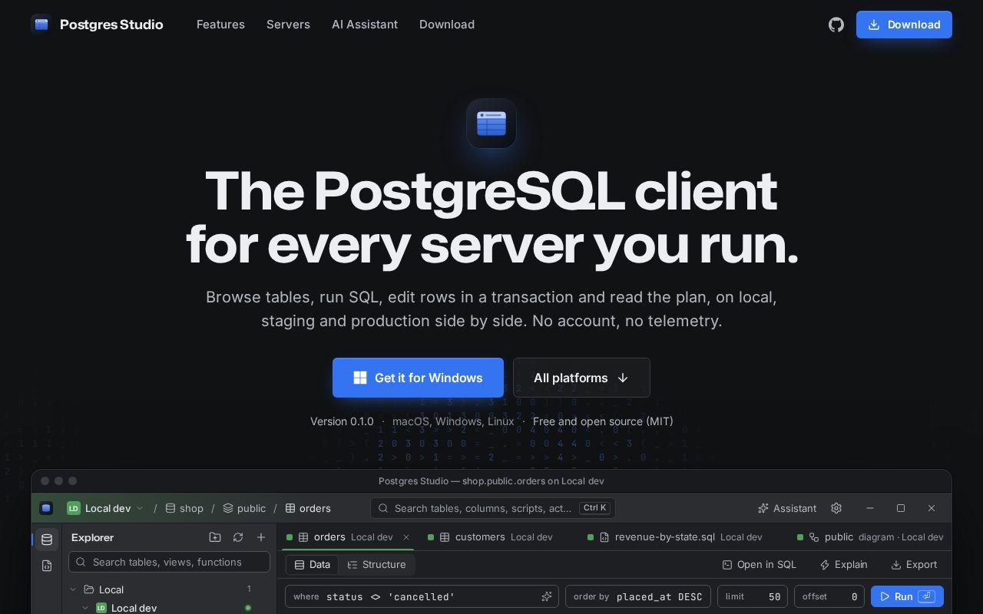This screenshot has width=983, height=614.
Task: Collapse the Local dev tree node
Action: point(85,608)
